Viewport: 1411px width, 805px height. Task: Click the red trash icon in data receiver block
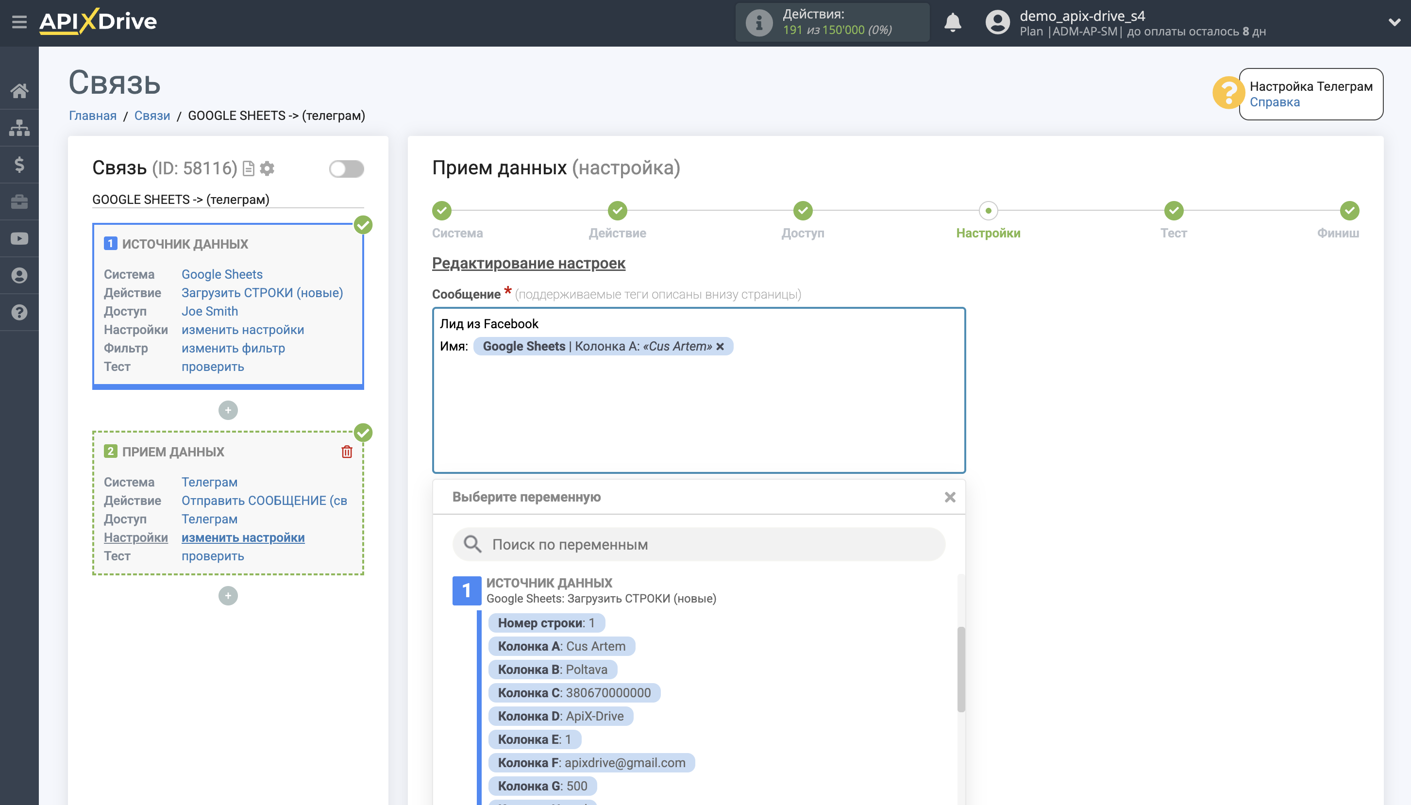coord(347,452)
